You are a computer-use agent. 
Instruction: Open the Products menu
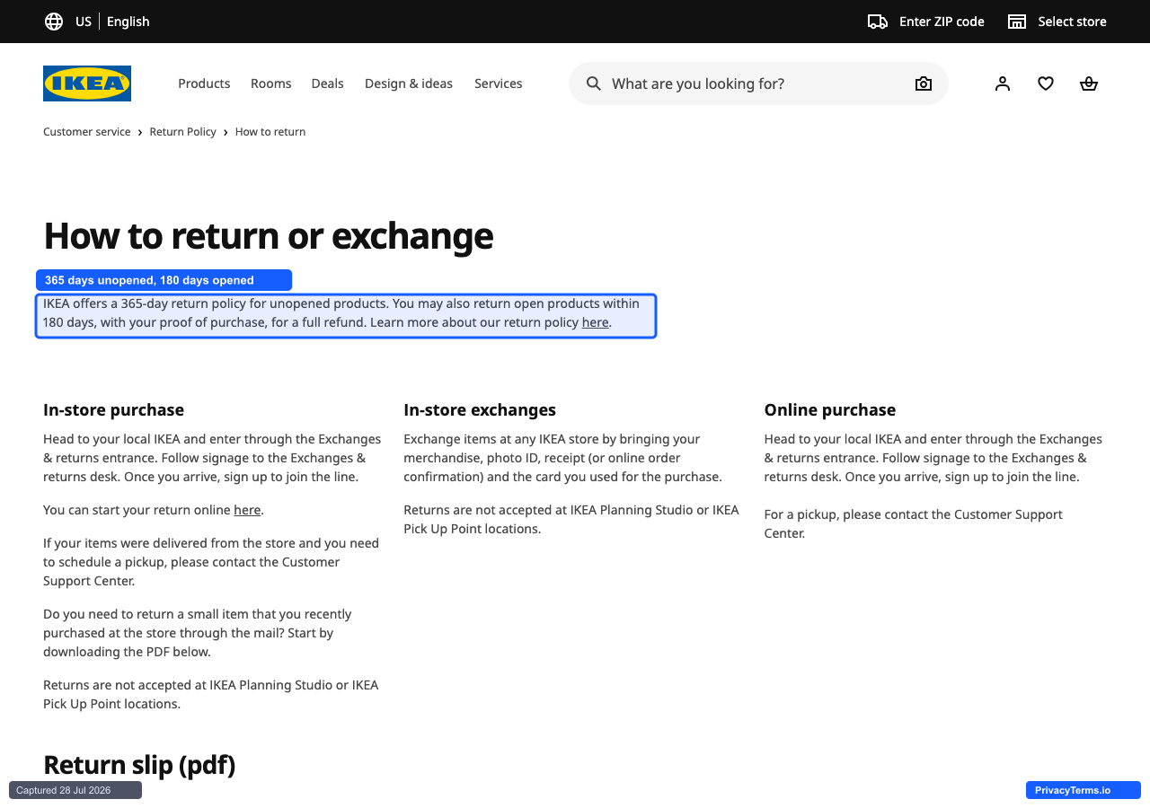click(x=204, y=83)
